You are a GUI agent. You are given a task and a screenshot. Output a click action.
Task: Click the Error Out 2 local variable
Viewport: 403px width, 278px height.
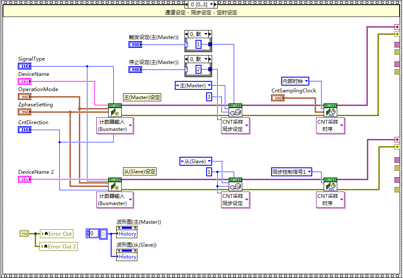coord(59,246)
